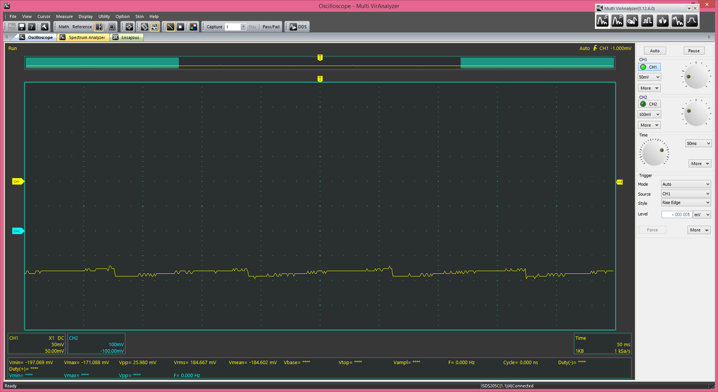718x392 pixels.
Task: Click the trigger Level value field
Action: coord(676,214)
